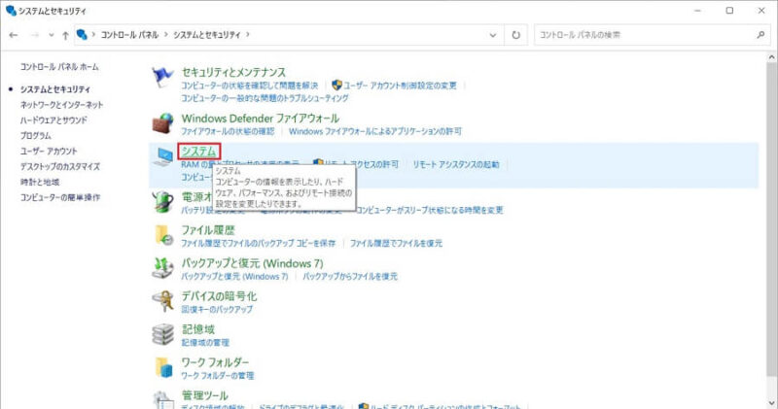Click コンピューターの一般的な問題のトラブルシューティング link

pos(265,98)
